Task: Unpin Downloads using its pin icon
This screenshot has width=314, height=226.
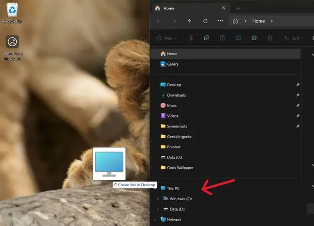Action: 297,95
